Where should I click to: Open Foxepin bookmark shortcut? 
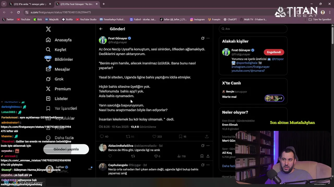tap(214, 19)
